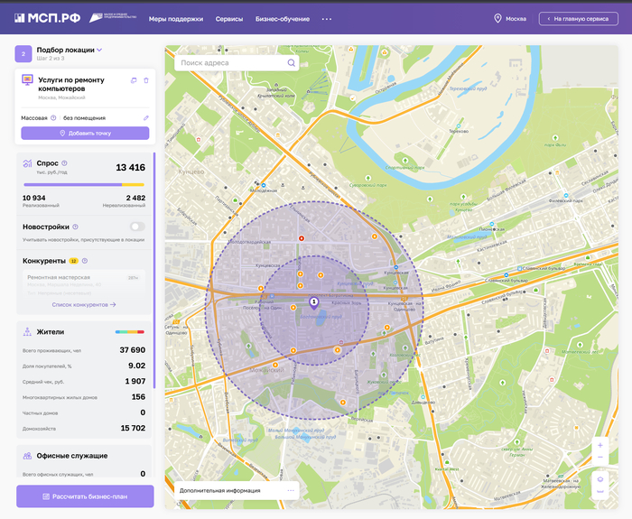Click the copy icon on the business card
The image size is (632, 519).
(134, 80)
